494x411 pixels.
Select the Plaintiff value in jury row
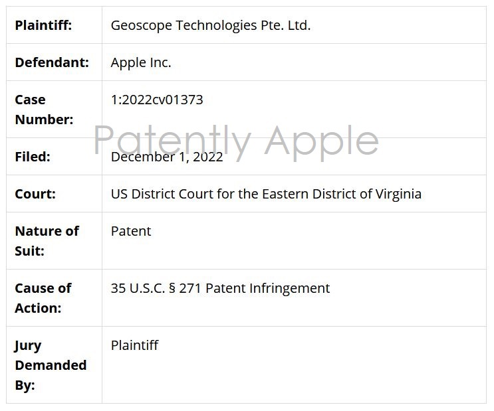point(134,345)
